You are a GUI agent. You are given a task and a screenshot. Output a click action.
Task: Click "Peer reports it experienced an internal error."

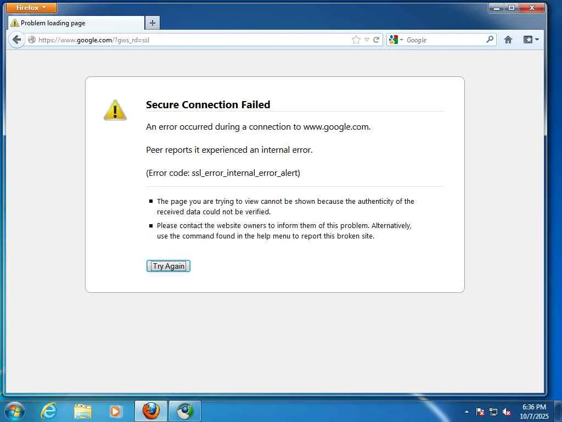pyautogui.click(x=229, y=149)
